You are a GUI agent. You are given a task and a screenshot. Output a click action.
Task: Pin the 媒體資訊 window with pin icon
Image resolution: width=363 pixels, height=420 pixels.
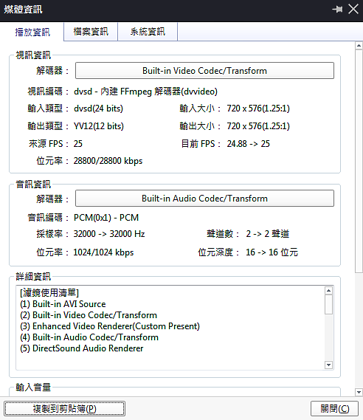(337, 10)
